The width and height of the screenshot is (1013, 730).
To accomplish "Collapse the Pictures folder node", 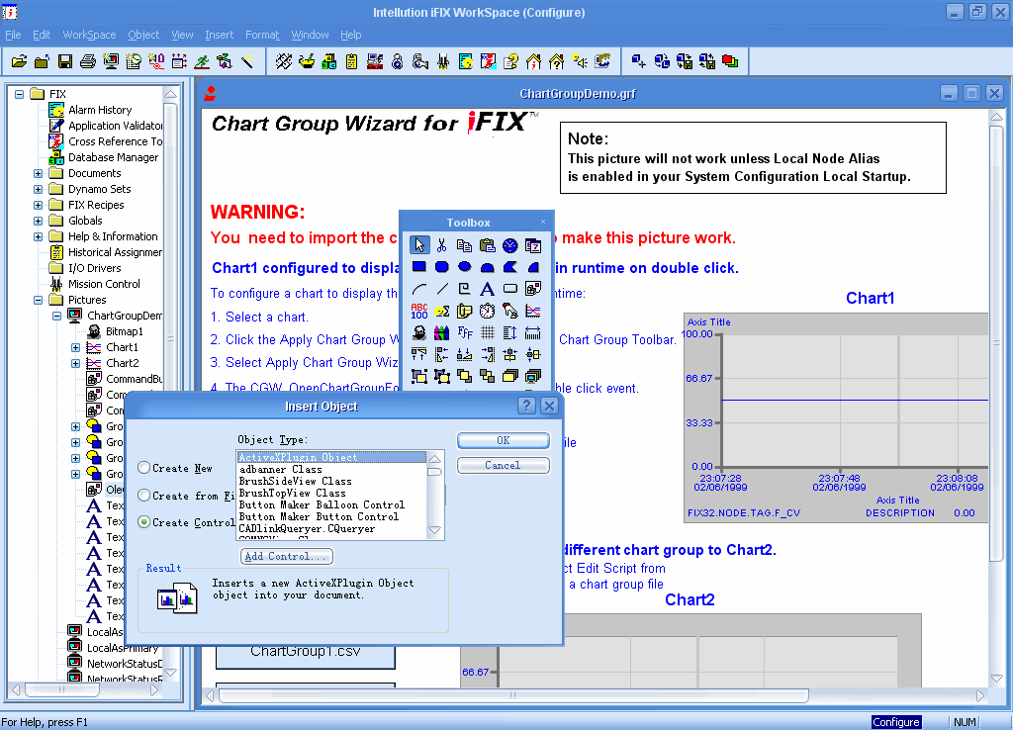I will coord(39,300).
